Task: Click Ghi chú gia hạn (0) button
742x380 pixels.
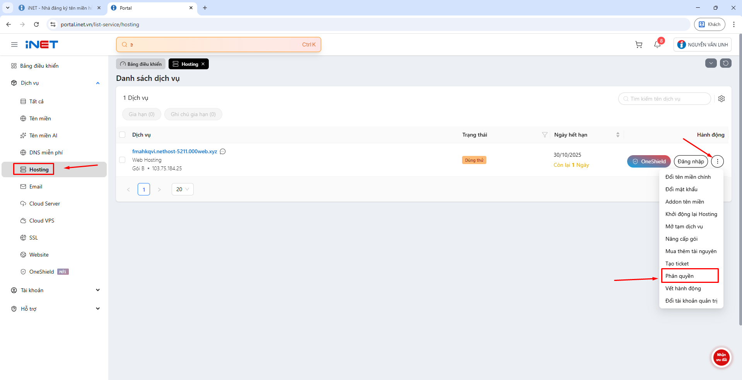Action: (193, 114)
